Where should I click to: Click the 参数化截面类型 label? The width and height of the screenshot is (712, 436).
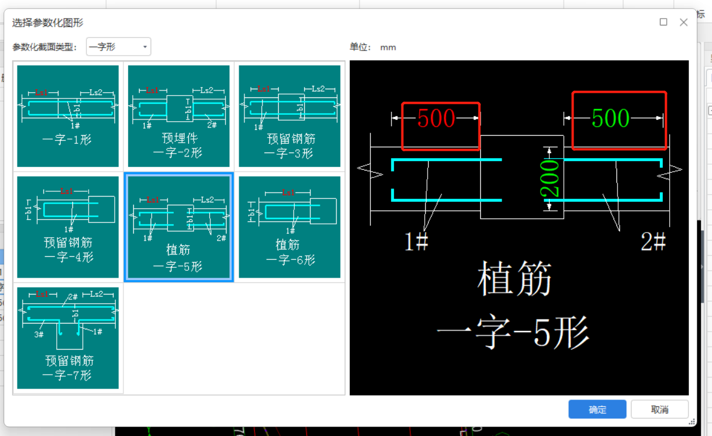(x=45, y=48)
